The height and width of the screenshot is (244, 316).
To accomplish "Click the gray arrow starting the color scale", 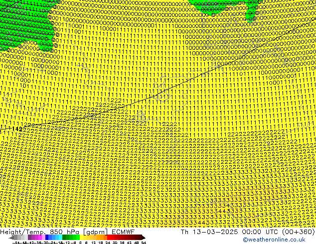I will point(11,237).
